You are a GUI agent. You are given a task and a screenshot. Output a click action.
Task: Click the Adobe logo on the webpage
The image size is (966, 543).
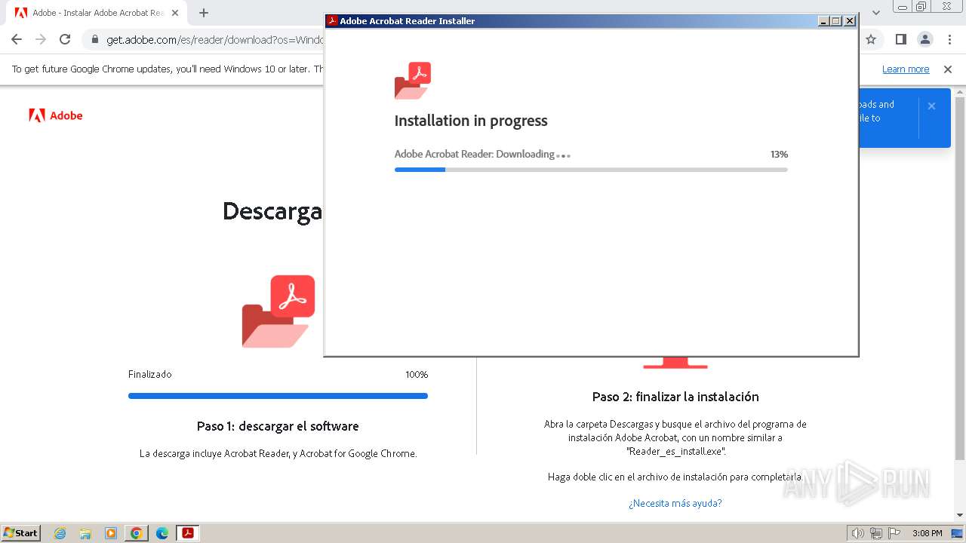(56, 115)
